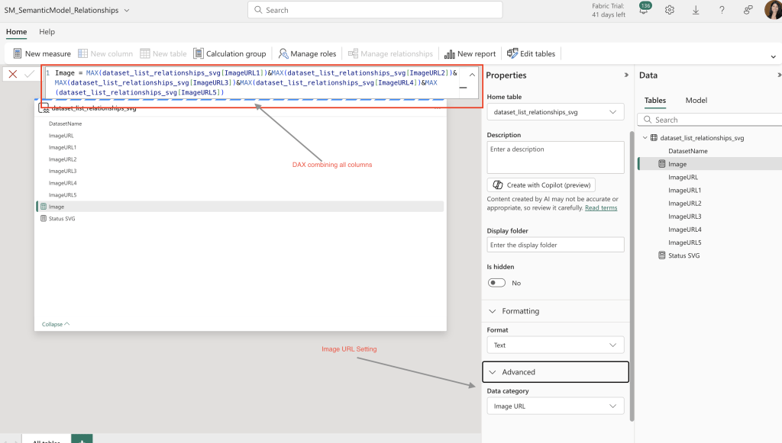The image size is (782, 443).
Task: Open the Data category Image URL dropdown
Action: 556,406
